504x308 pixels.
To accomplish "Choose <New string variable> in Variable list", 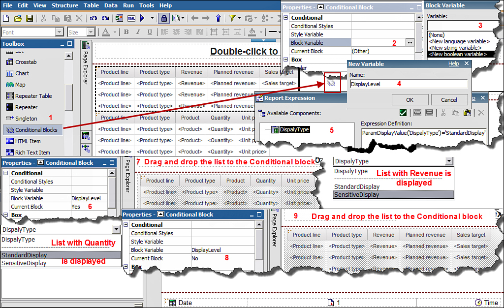I will [455, 48].
